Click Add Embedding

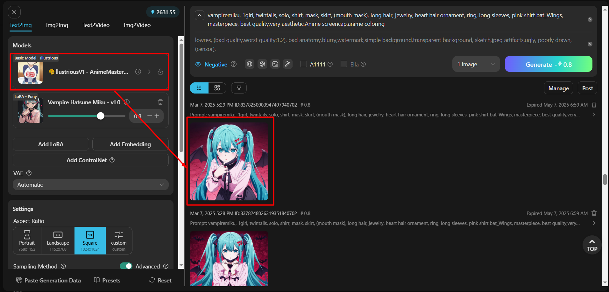[x=130, y=144]
